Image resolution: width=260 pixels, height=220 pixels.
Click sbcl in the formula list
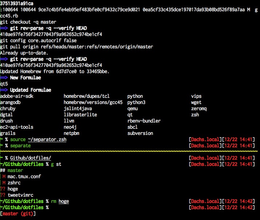click(x=133, y=127)
